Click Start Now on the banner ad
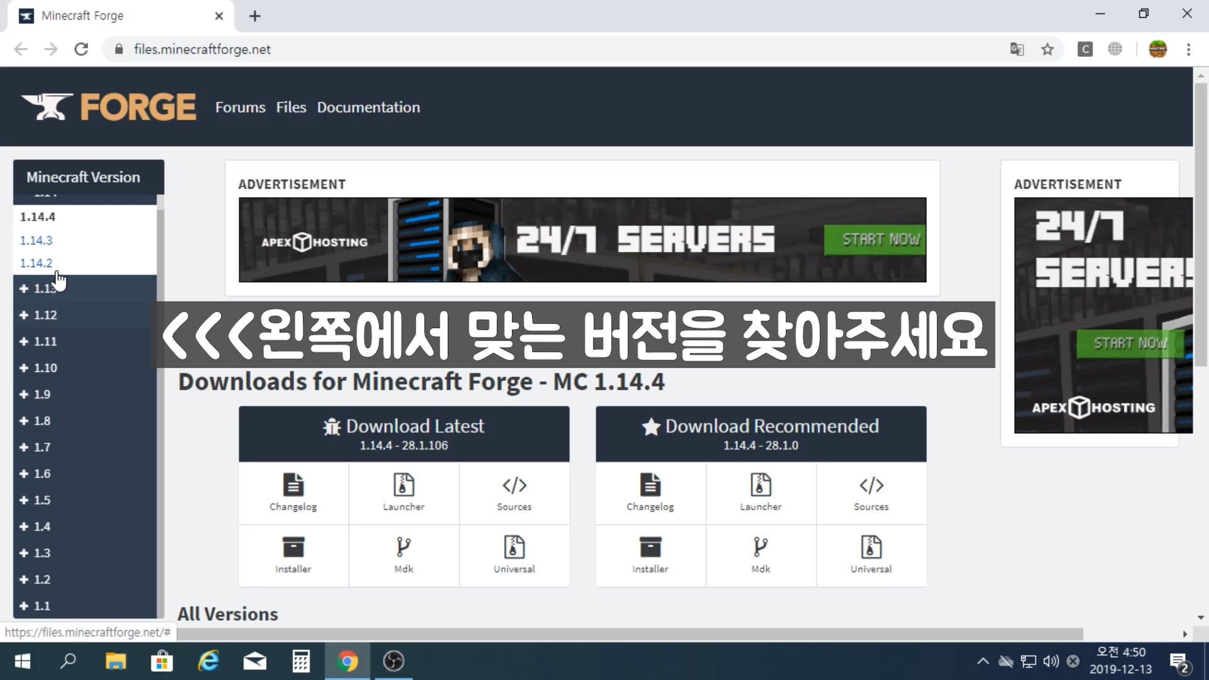Image resolution: width=1209 pixels, height=680 pixels. click(875, 240)
